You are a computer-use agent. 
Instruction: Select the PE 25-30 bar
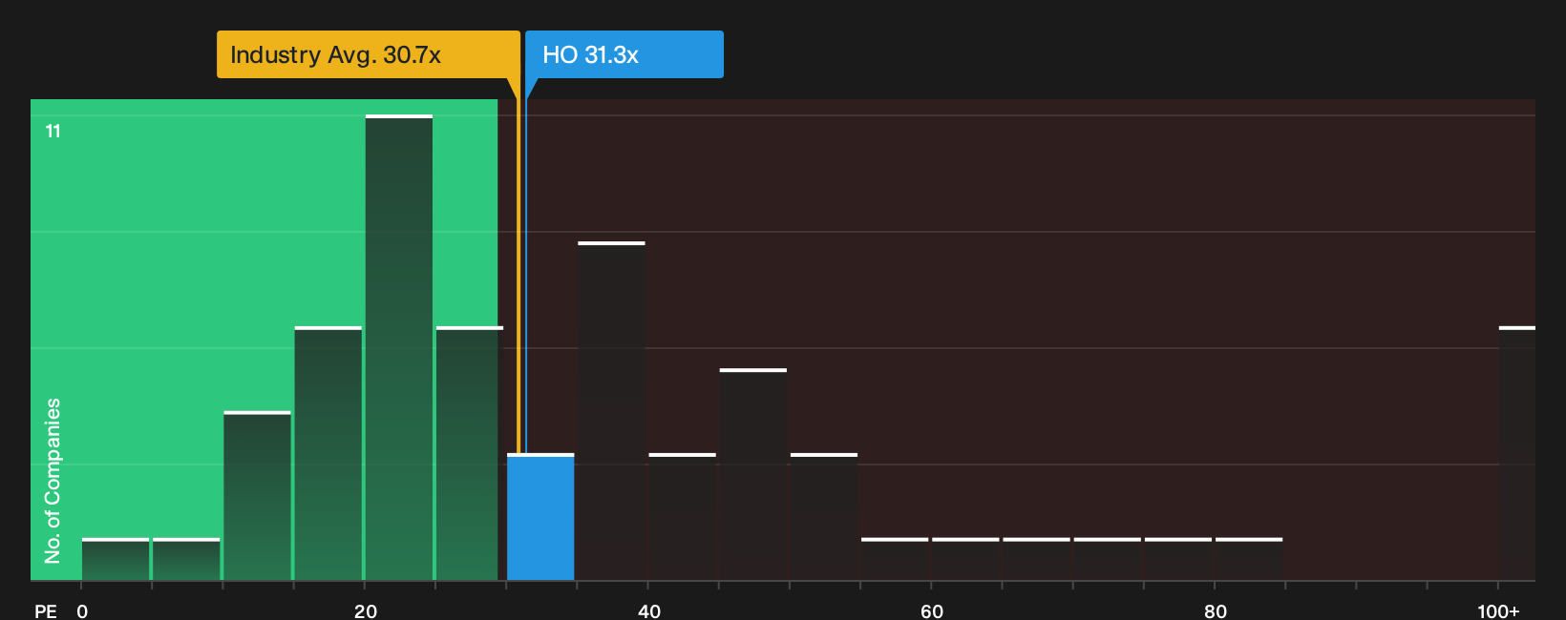tap(470, 454)
